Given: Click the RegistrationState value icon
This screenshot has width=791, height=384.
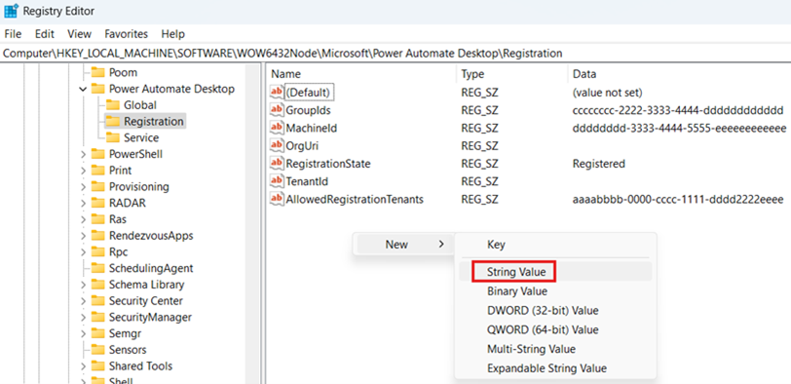Looking at the screenshot, I should pos(277,164).
